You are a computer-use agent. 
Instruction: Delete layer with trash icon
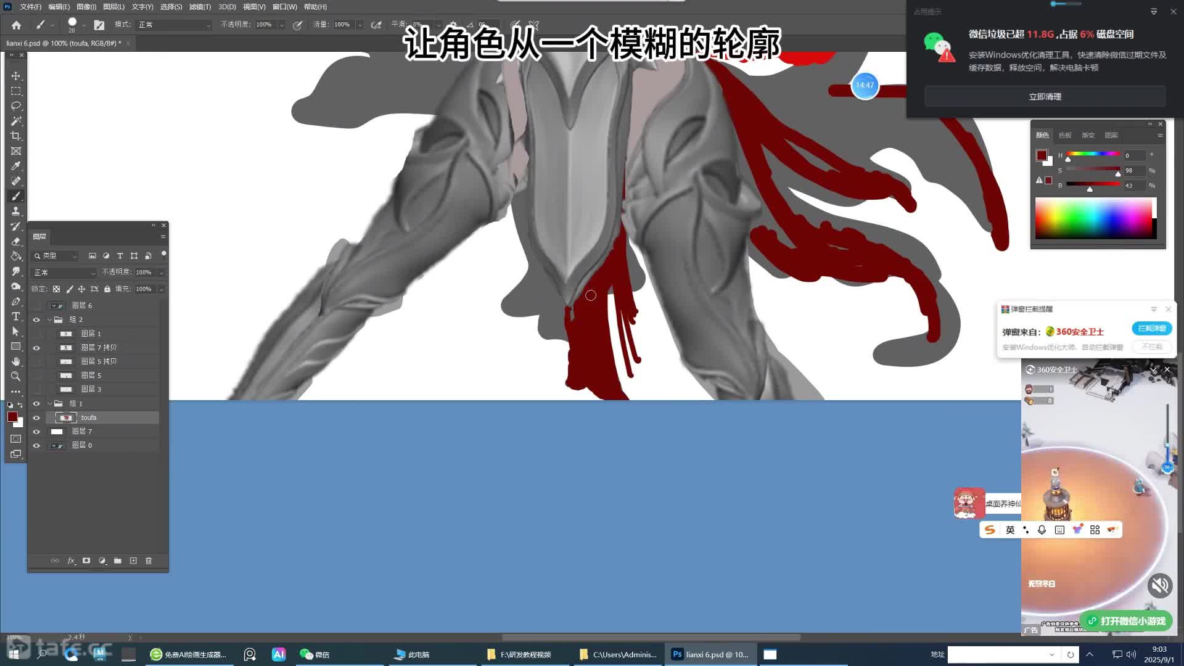pyautogui.click(x=149, y=561)
